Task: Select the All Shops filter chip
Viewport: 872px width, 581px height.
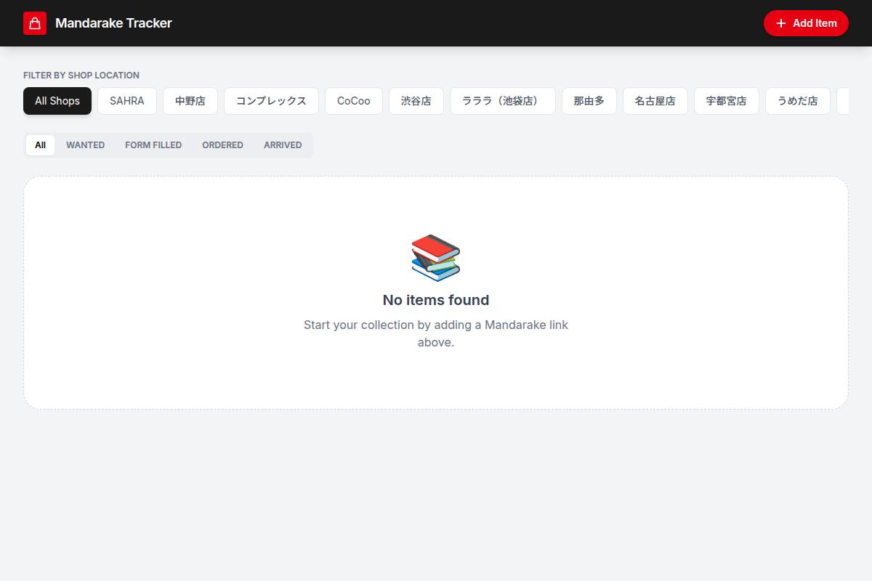Action: (57, 101)
